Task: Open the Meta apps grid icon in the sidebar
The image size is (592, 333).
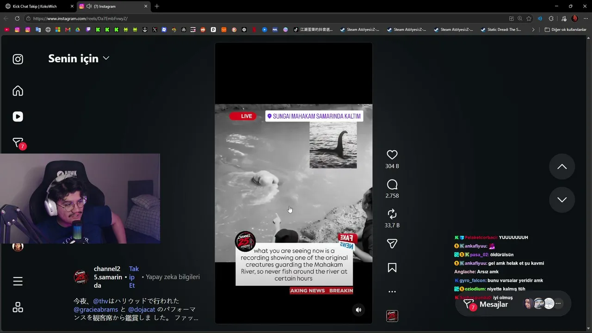Action: pos(18,307)
